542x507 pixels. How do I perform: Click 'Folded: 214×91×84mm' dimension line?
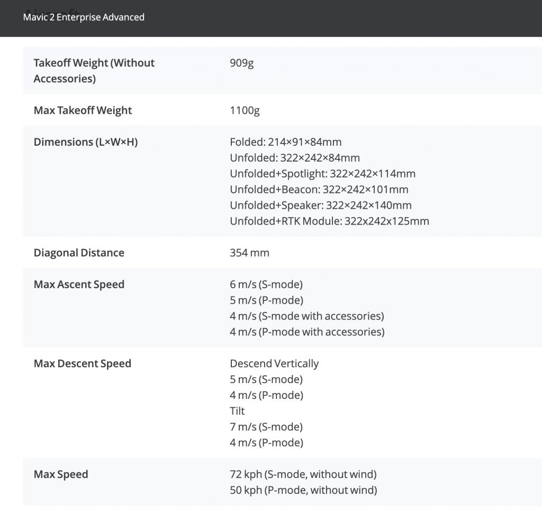click(285, 142)
